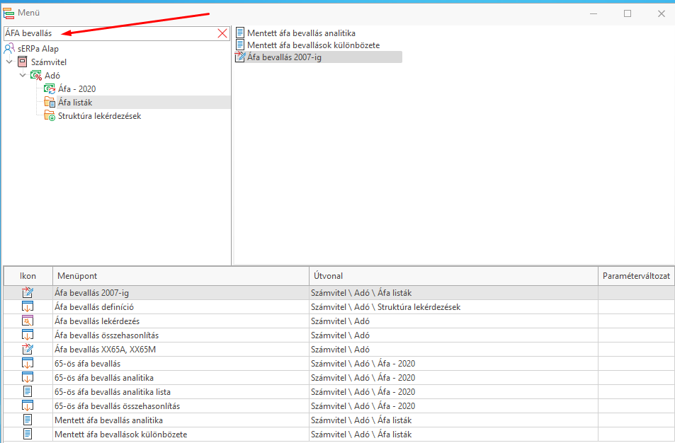Click icon of Áfa bevallás definíció row
Image resolution: width=675 pixels, height=443 pixels.
coord(28,306)
